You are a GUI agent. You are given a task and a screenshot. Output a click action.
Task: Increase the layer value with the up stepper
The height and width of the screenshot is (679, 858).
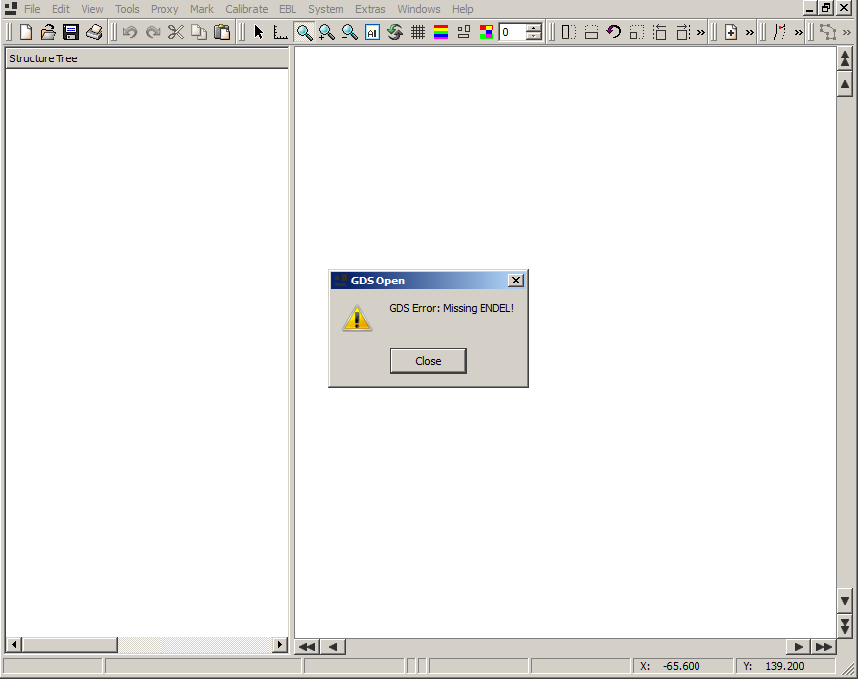(532, 27)
